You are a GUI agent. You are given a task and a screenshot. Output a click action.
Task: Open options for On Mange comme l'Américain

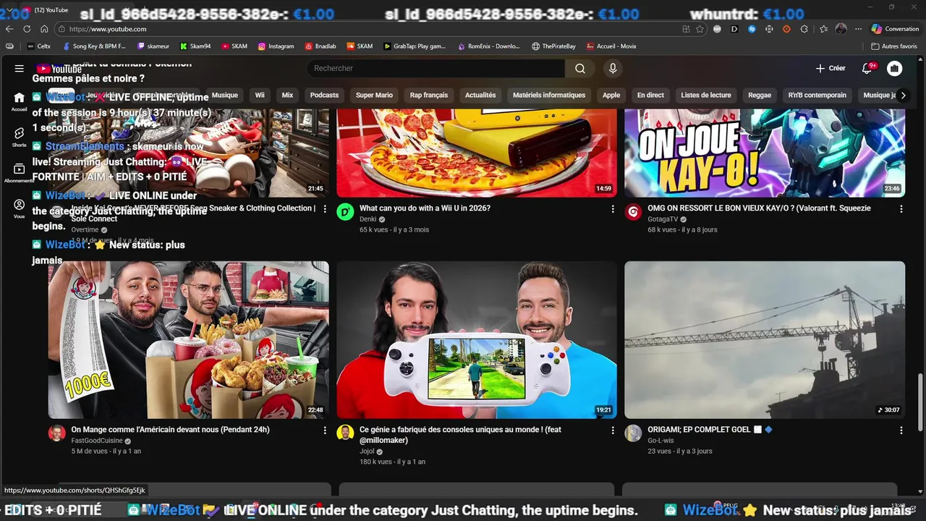pyautogui.click(x=325, y=431)
